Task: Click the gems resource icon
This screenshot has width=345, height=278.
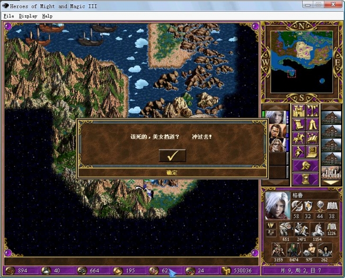Action: point(189,271)
